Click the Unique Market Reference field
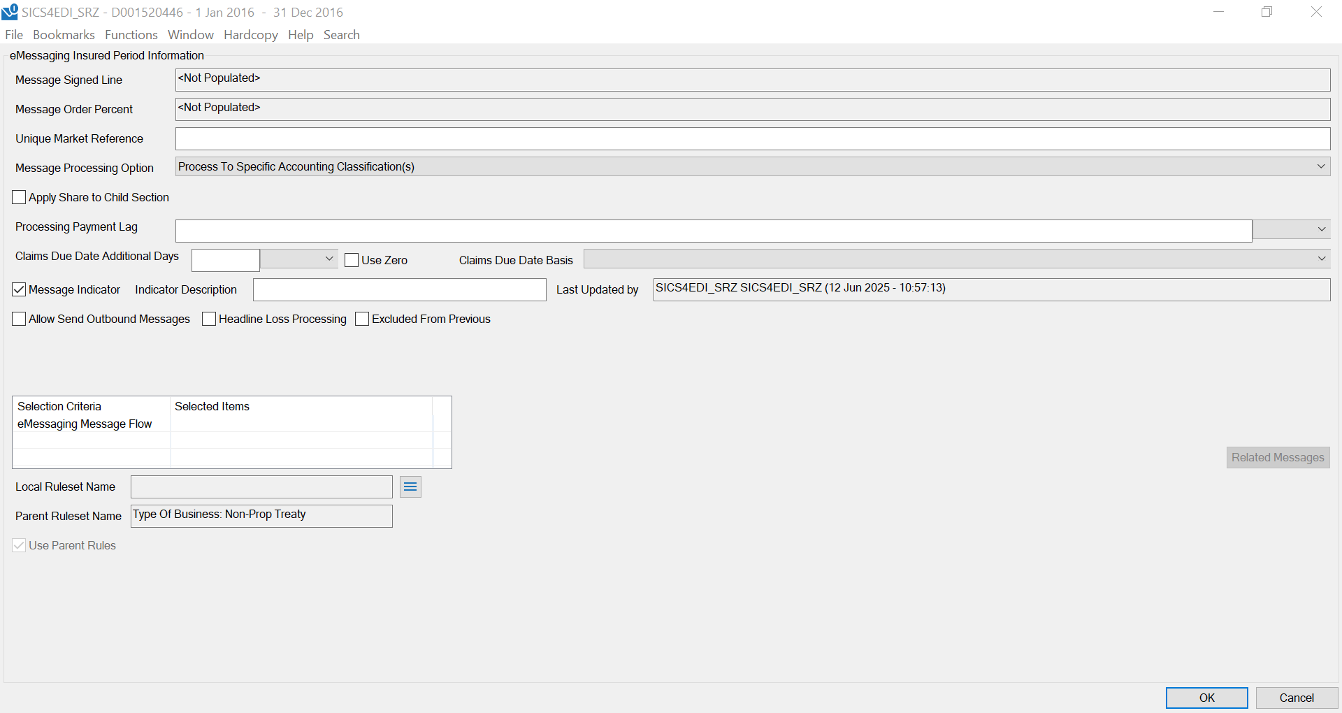This screenshot has width=1342, height=713. click(752, 138)
